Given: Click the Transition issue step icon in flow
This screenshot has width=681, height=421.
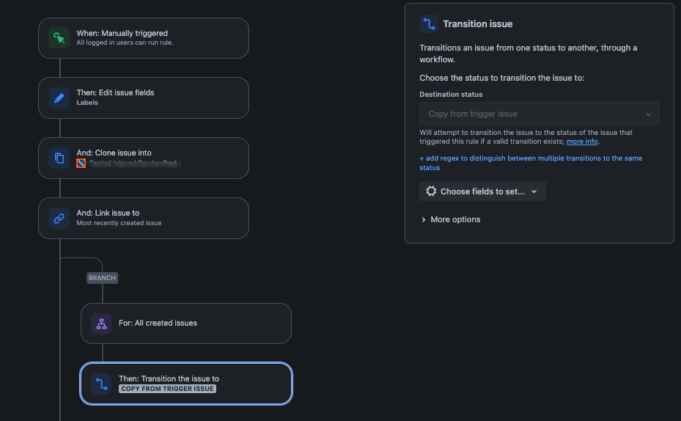Looking at the screenshot, I should tap(101, 384).
